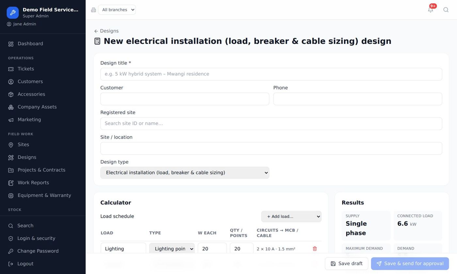Go back to Designs link
The height and width of the screenshot is (274, 457).
click(x=106, y=31)
